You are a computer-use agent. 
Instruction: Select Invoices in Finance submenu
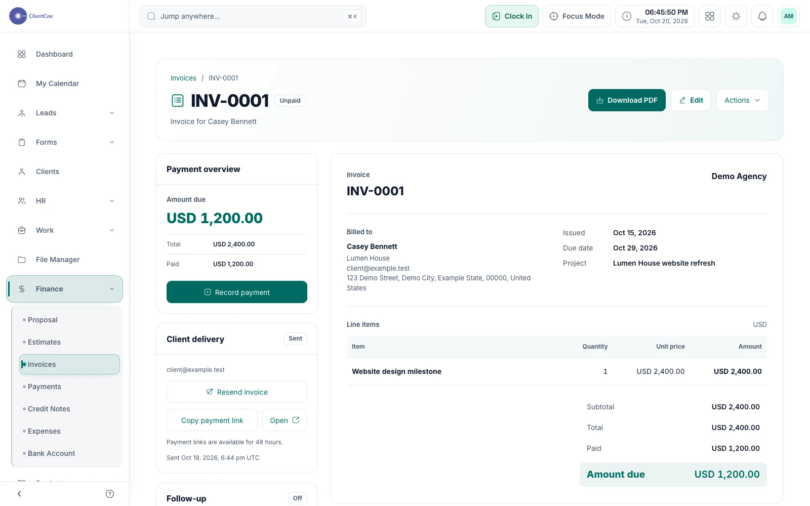[x=69, y=364]
